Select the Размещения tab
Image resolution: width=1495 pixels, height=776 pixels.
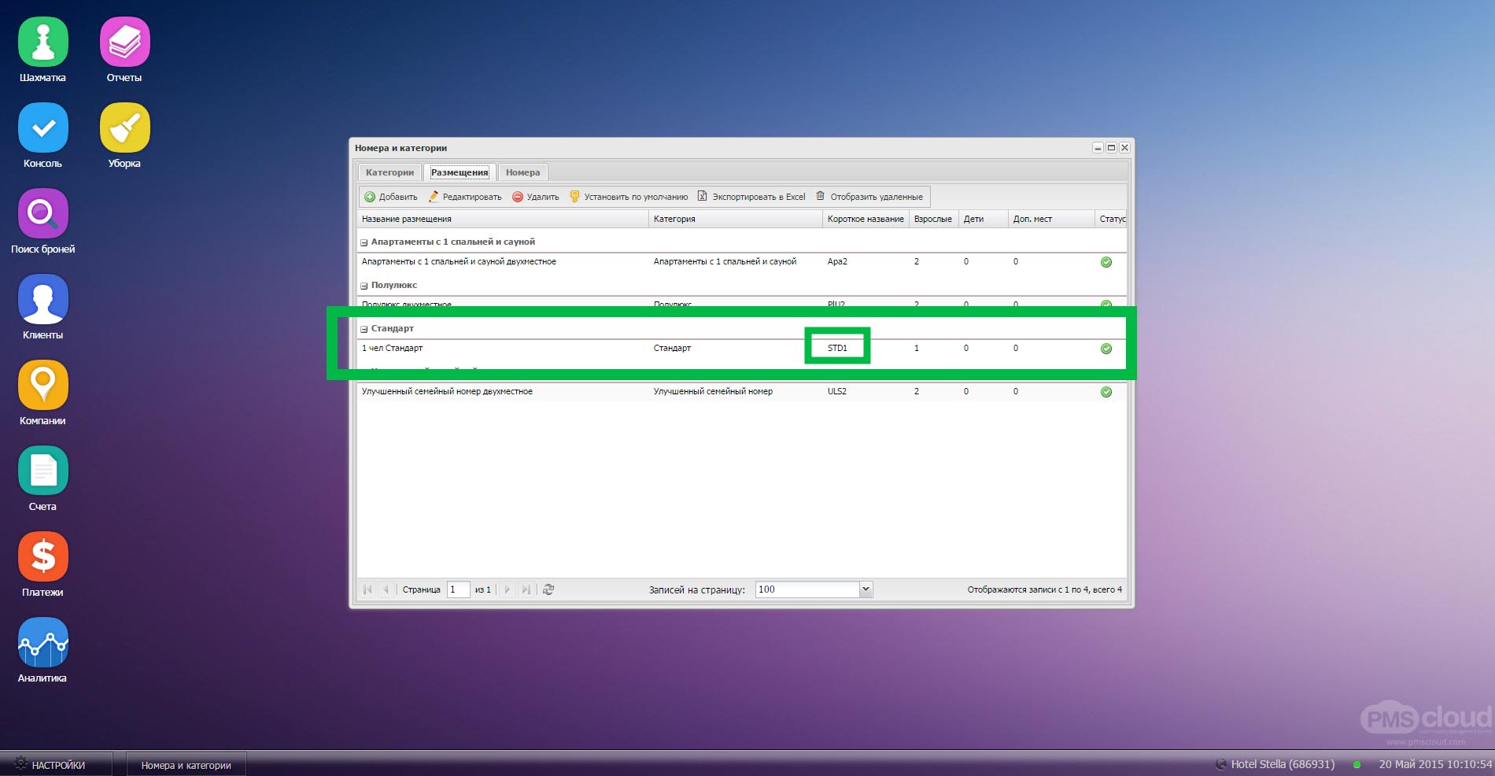(460, 172)
